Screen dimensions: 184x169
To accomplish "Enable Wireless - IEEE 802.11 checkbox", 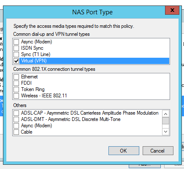I will [x=16, y=96].
